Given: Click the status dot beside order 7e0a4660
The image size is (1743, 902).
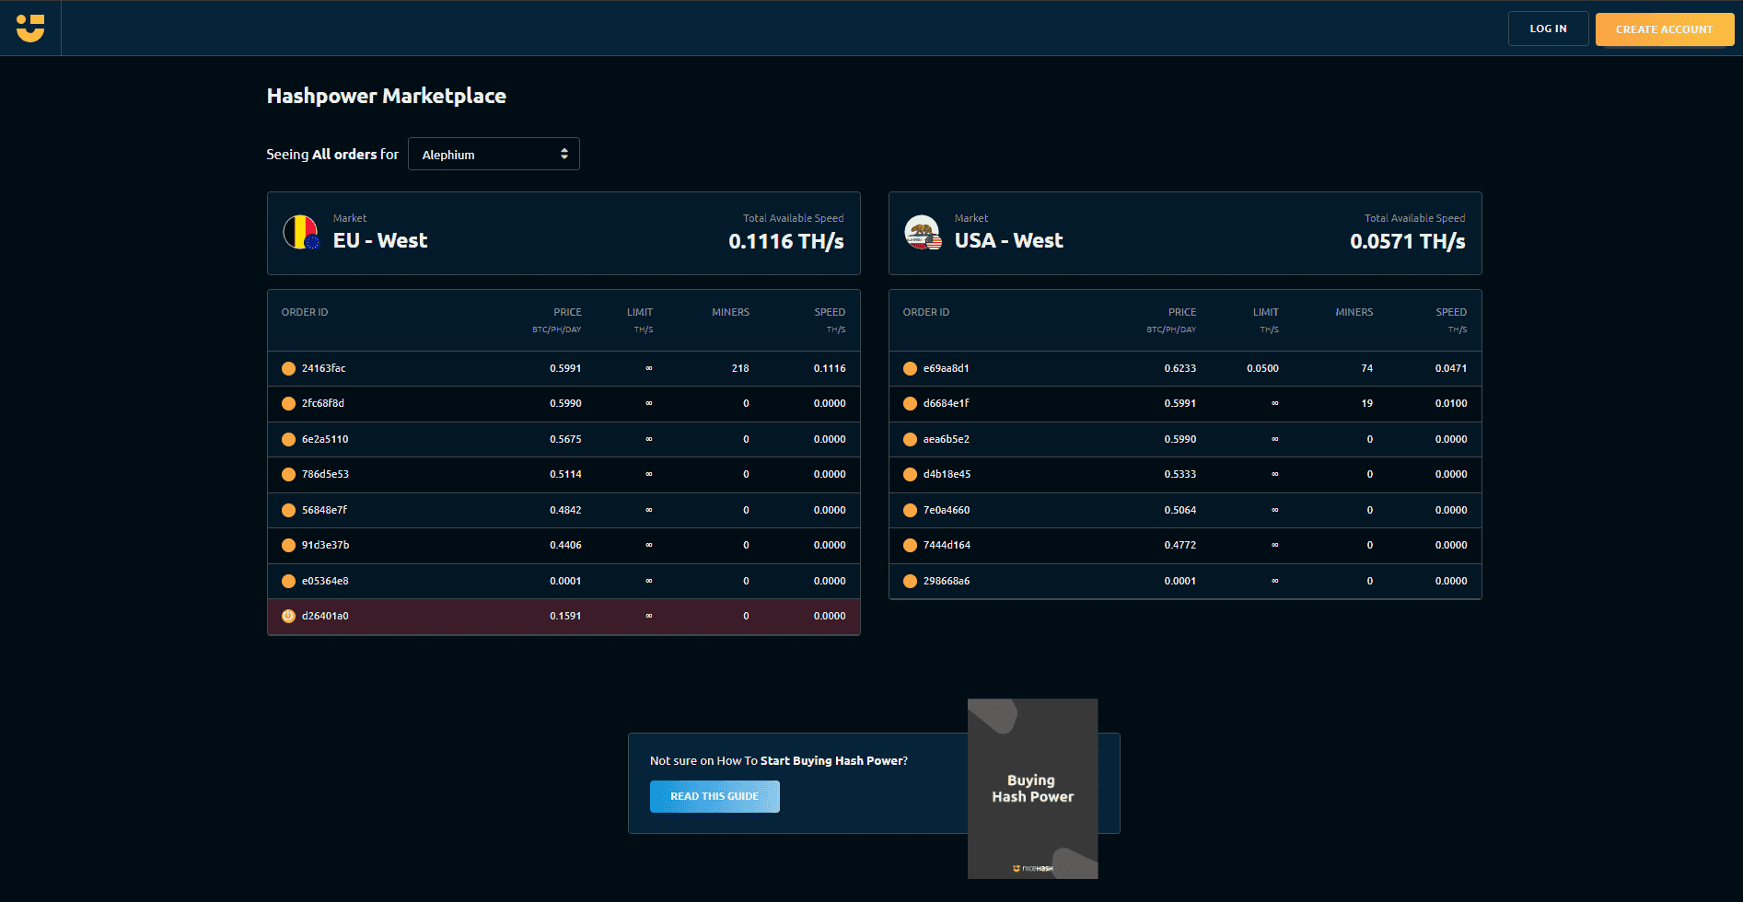Looking at the screenshot, I should coord(910,510).
